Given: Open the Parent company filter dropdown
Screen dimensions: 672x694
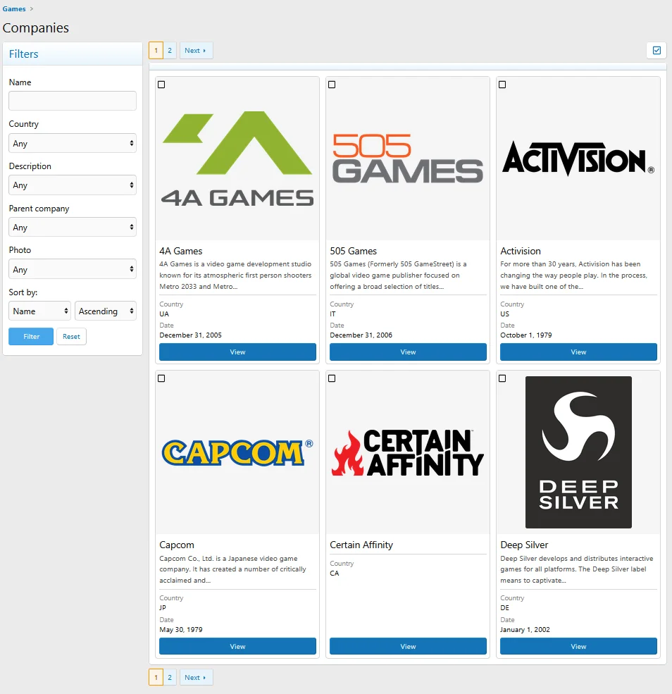Looking at the screenshot, I should 73,227.
